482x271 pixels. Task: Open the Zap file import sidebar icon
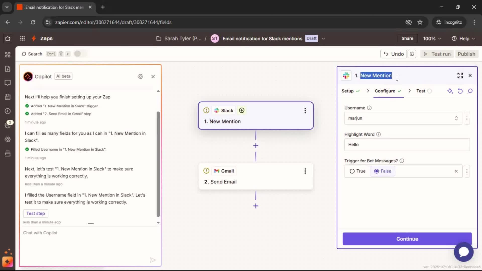click(x=8, y=69)
